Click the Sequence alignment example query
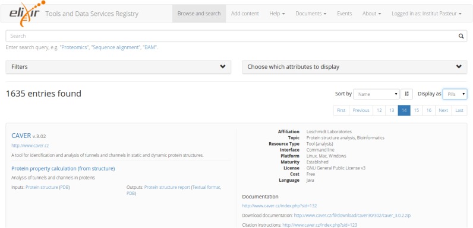 116,47
